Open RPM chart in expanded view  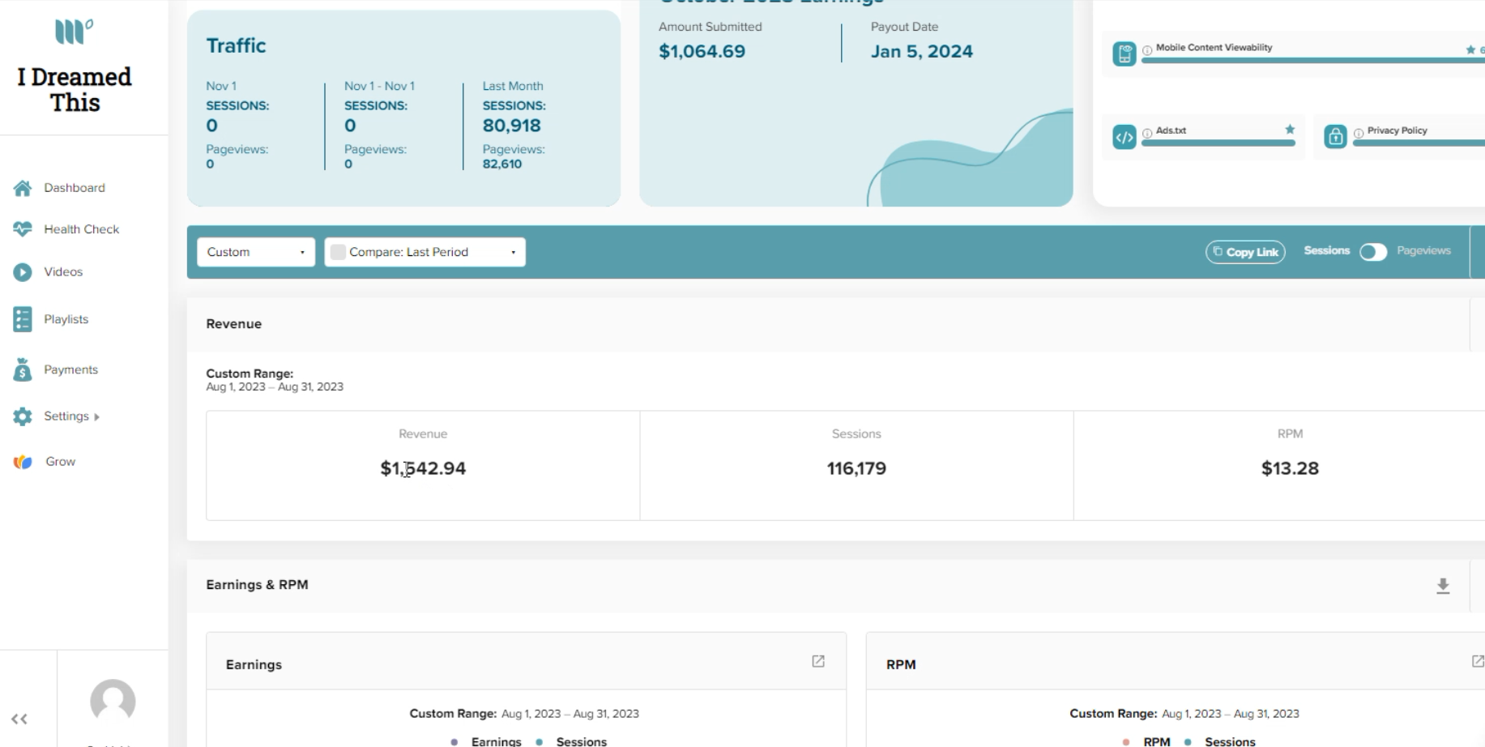pyautogui.click(x=1478, y=661)
